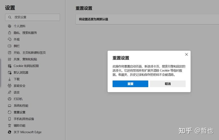Click the 侧栏 sidebar icon
The image size is (219, 140).
pos(10,46)
